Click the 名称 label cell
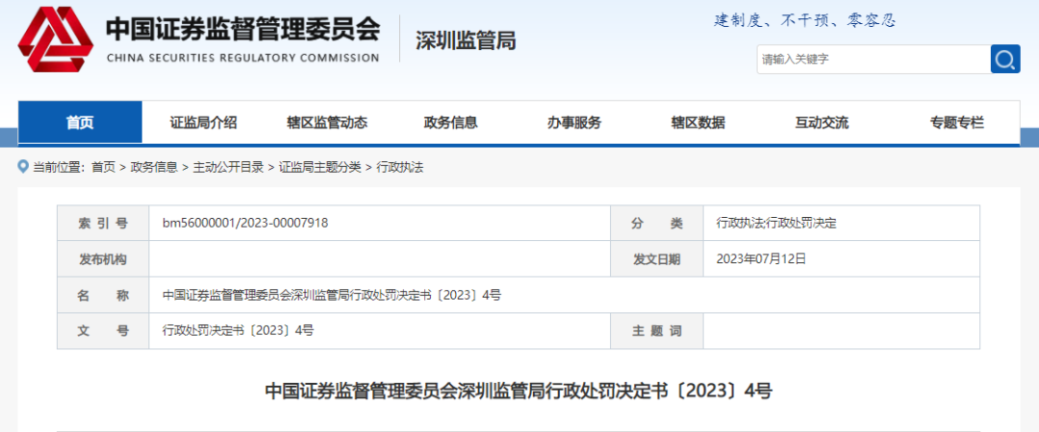Image resolution: width=1039 pixels, height=432 pixels. point(103,295)
